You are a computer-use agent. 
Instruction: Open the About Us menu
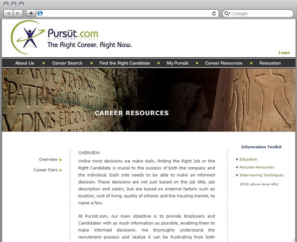coord(24,63)
